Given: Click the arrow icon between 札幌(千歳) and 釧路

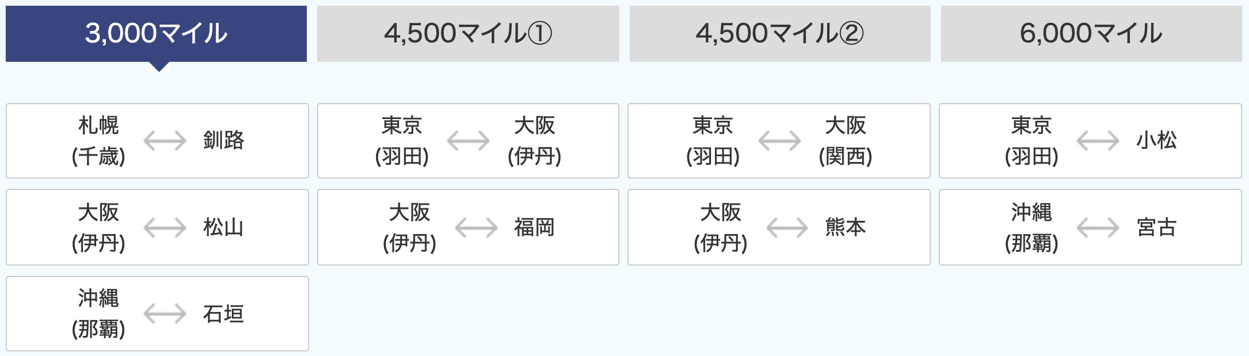Looking at the screenshot, I should (x=165, y=141).
